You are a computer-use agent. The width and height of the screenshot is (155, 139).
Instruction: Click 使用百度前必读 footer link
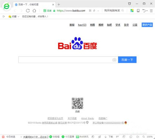[x=49, y=123]
